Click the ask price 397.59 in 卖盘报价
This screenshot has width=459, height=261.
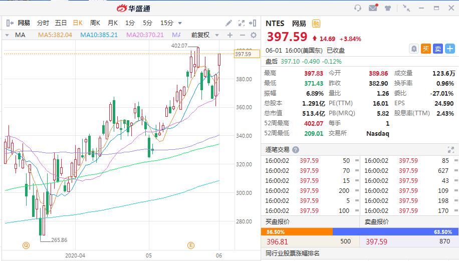click(x=376, y=241)
